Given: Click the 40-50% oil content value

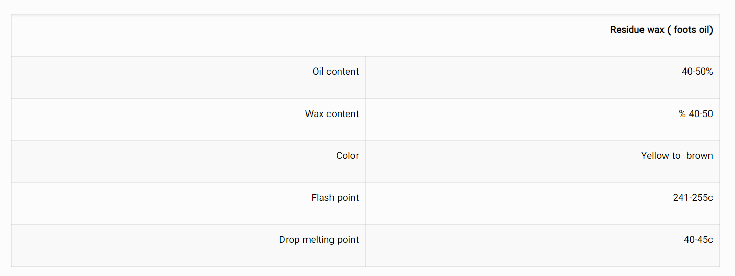Looking at the screenshot, I should (x=697, y=72).
